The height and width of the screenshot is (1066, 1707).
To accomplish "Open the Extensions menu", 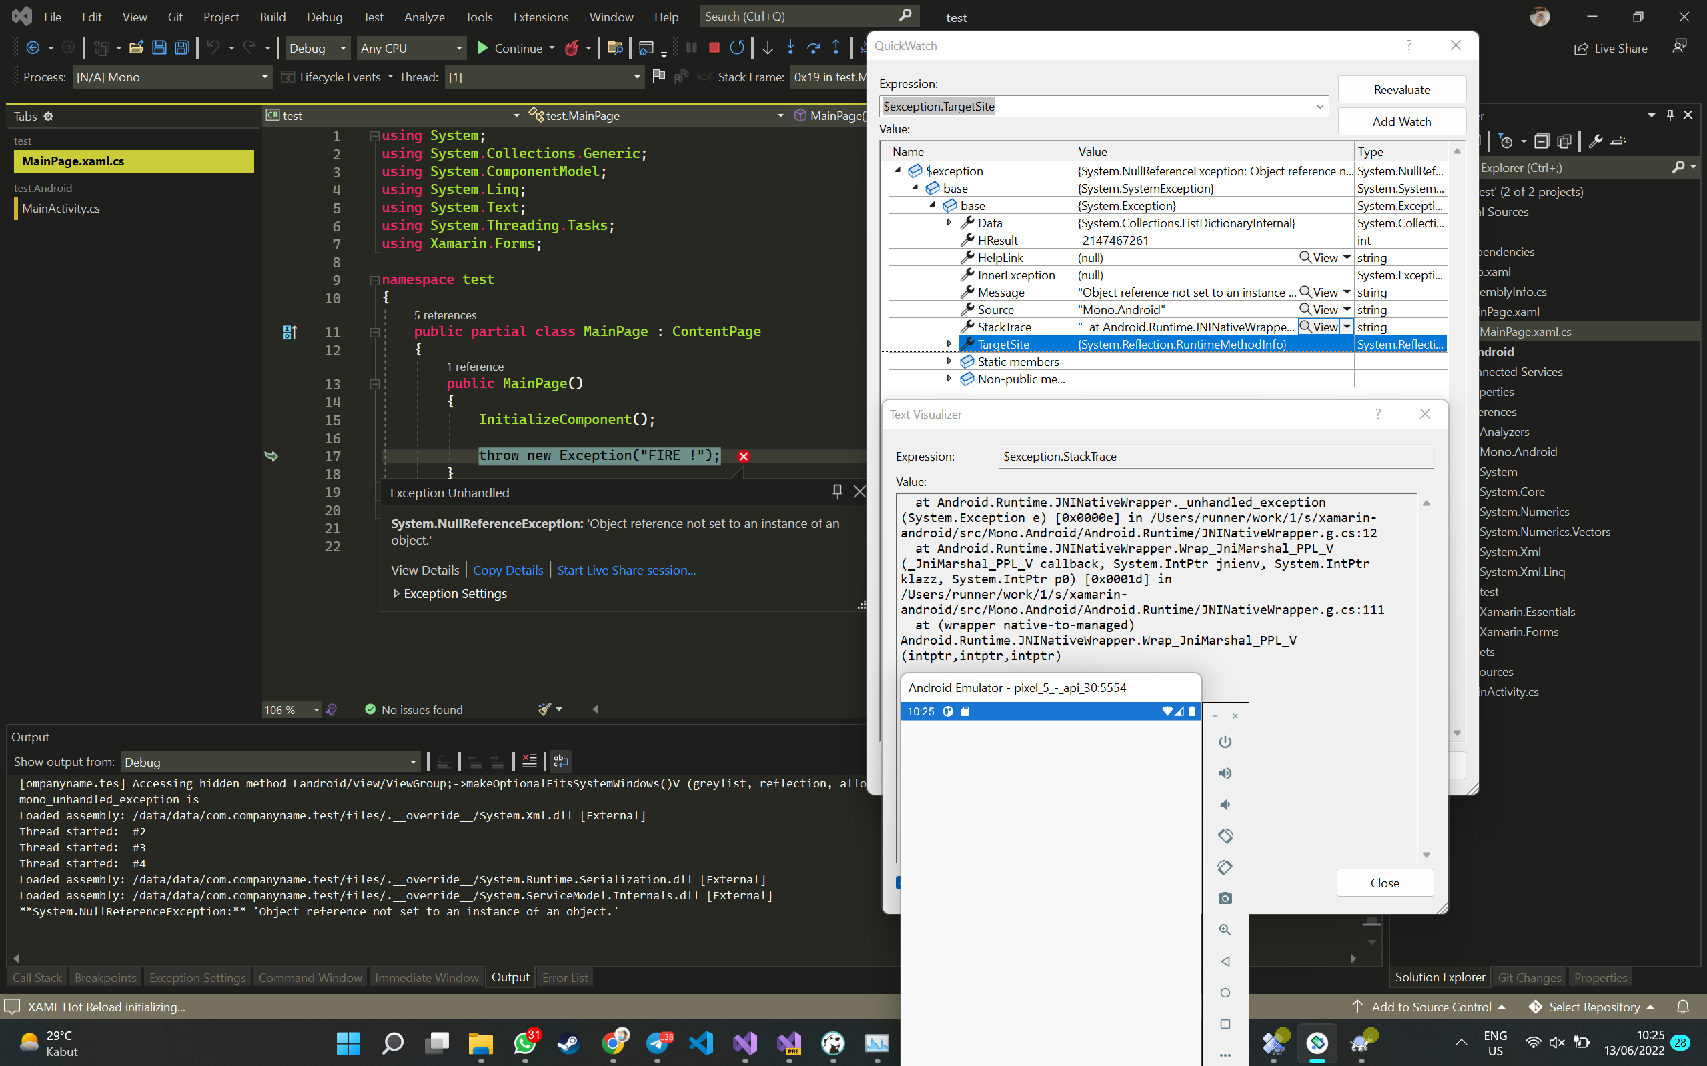I will pos(540,17).
